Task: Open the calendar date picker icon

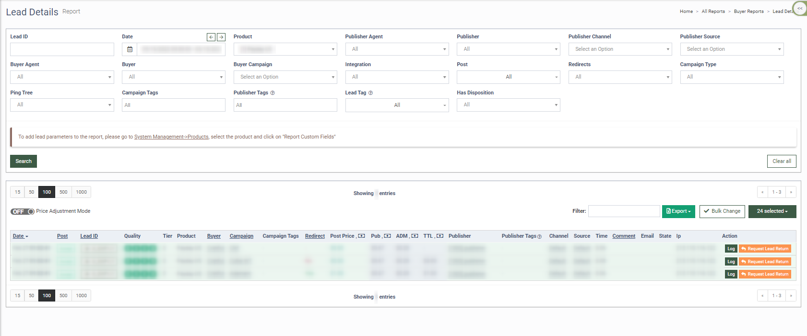Action: (130, 49)
